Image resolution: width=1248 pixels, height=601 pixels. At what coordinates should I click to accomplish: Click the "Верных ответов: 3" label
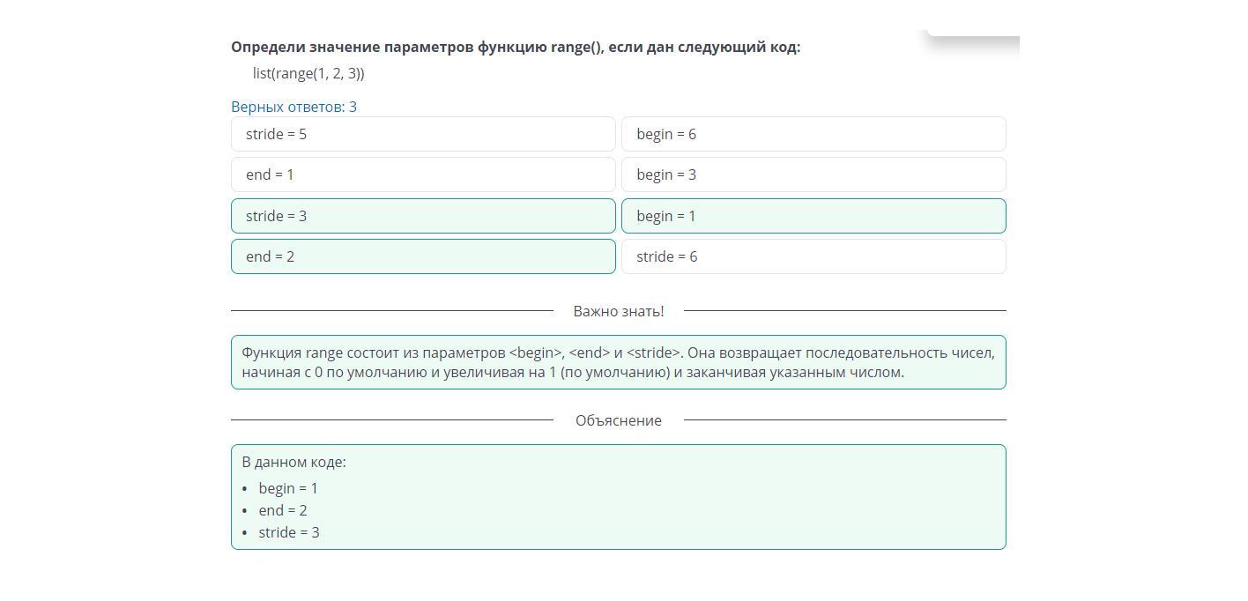[293, 108]
